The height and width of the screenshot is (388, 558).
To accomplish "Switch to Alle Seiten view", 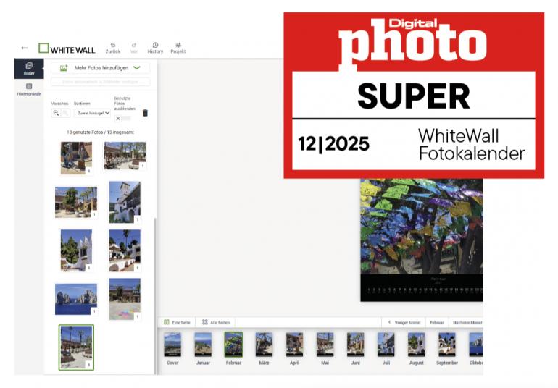I will coord(216,322).
